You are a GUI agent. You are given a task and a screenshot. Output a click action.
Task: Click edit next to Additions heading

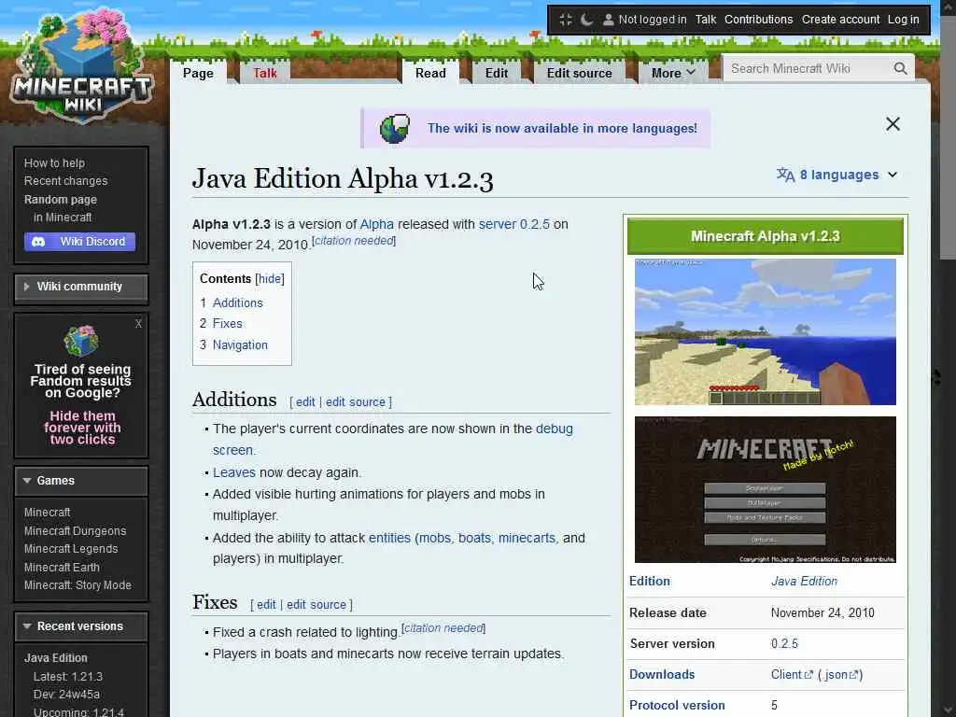pos(305,402)
